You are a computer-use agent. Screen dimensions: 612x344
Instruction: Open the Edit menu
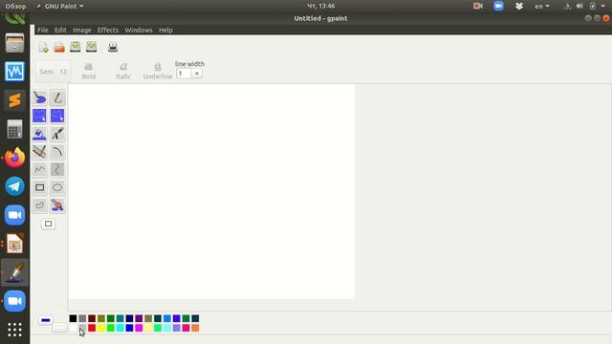pos(60,30)
